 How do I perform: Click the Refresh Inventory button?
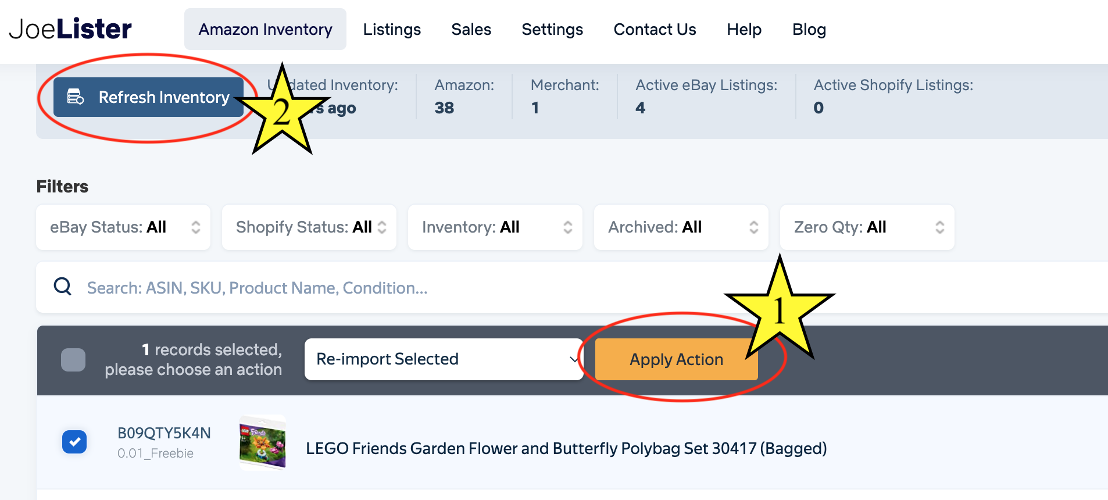coord(149,97)
